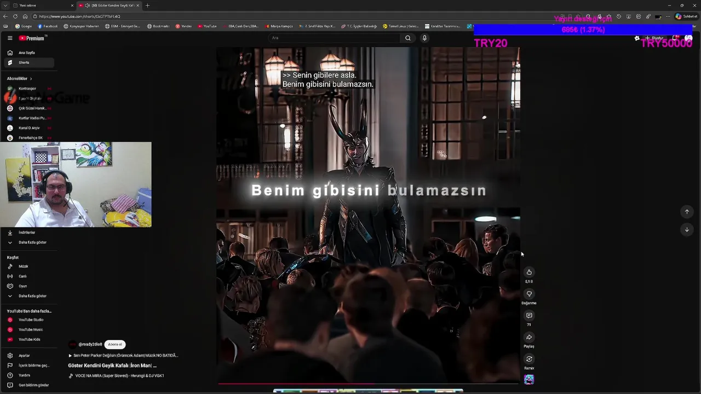
Task: Seek on the Short's red progress bar
Action: point(368,384)
